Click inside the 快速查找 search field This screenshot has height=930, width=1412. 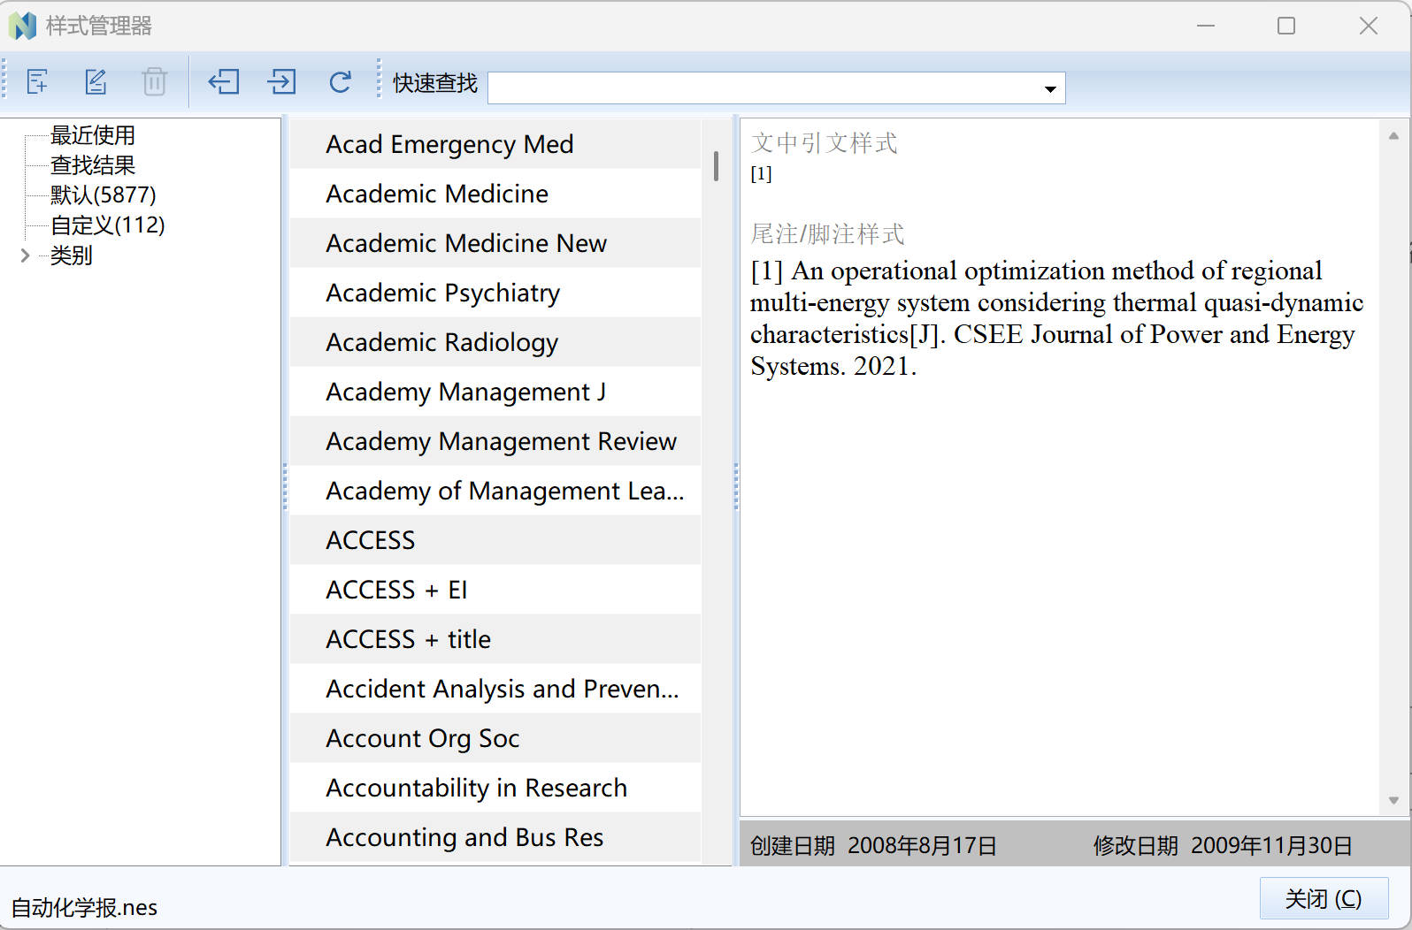(761, 88)
